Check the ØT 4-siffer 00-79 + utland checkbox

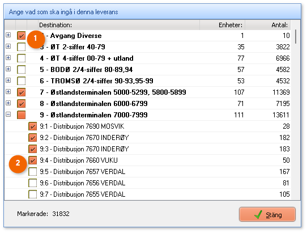[x=22, y=58]
